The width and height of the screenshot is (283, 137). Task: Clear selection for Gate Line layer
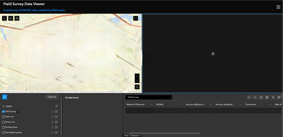tap(52, 117)
